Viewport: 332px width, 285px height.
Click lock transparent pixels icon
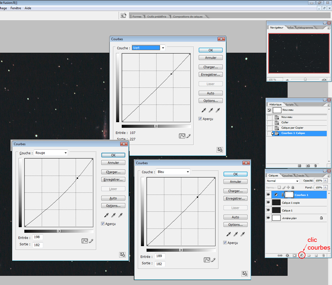279,187
